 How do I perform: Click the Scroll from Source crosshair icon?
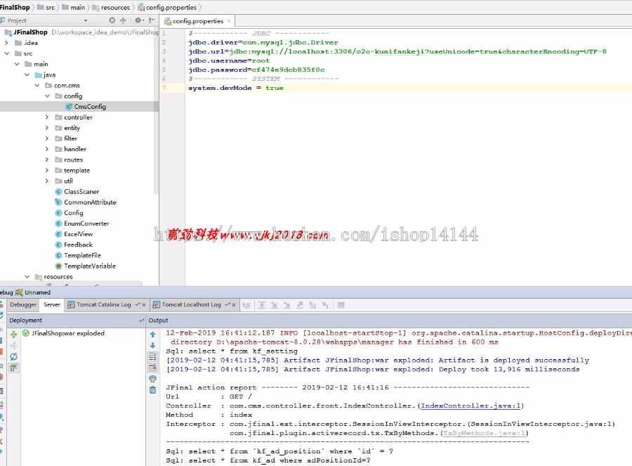coord(112,20)
